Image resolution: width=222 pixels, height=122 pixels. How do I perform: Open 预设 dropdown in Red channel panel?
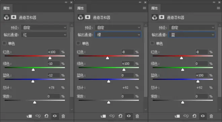pos(44,27)
